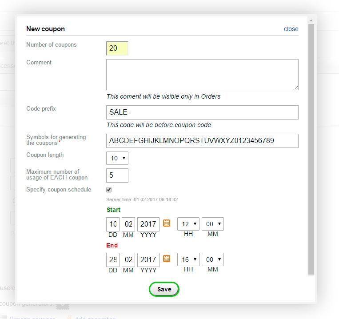Focus the Number of coupons field
The width and height of the screenshot is (339, 319).
point(117,48)
